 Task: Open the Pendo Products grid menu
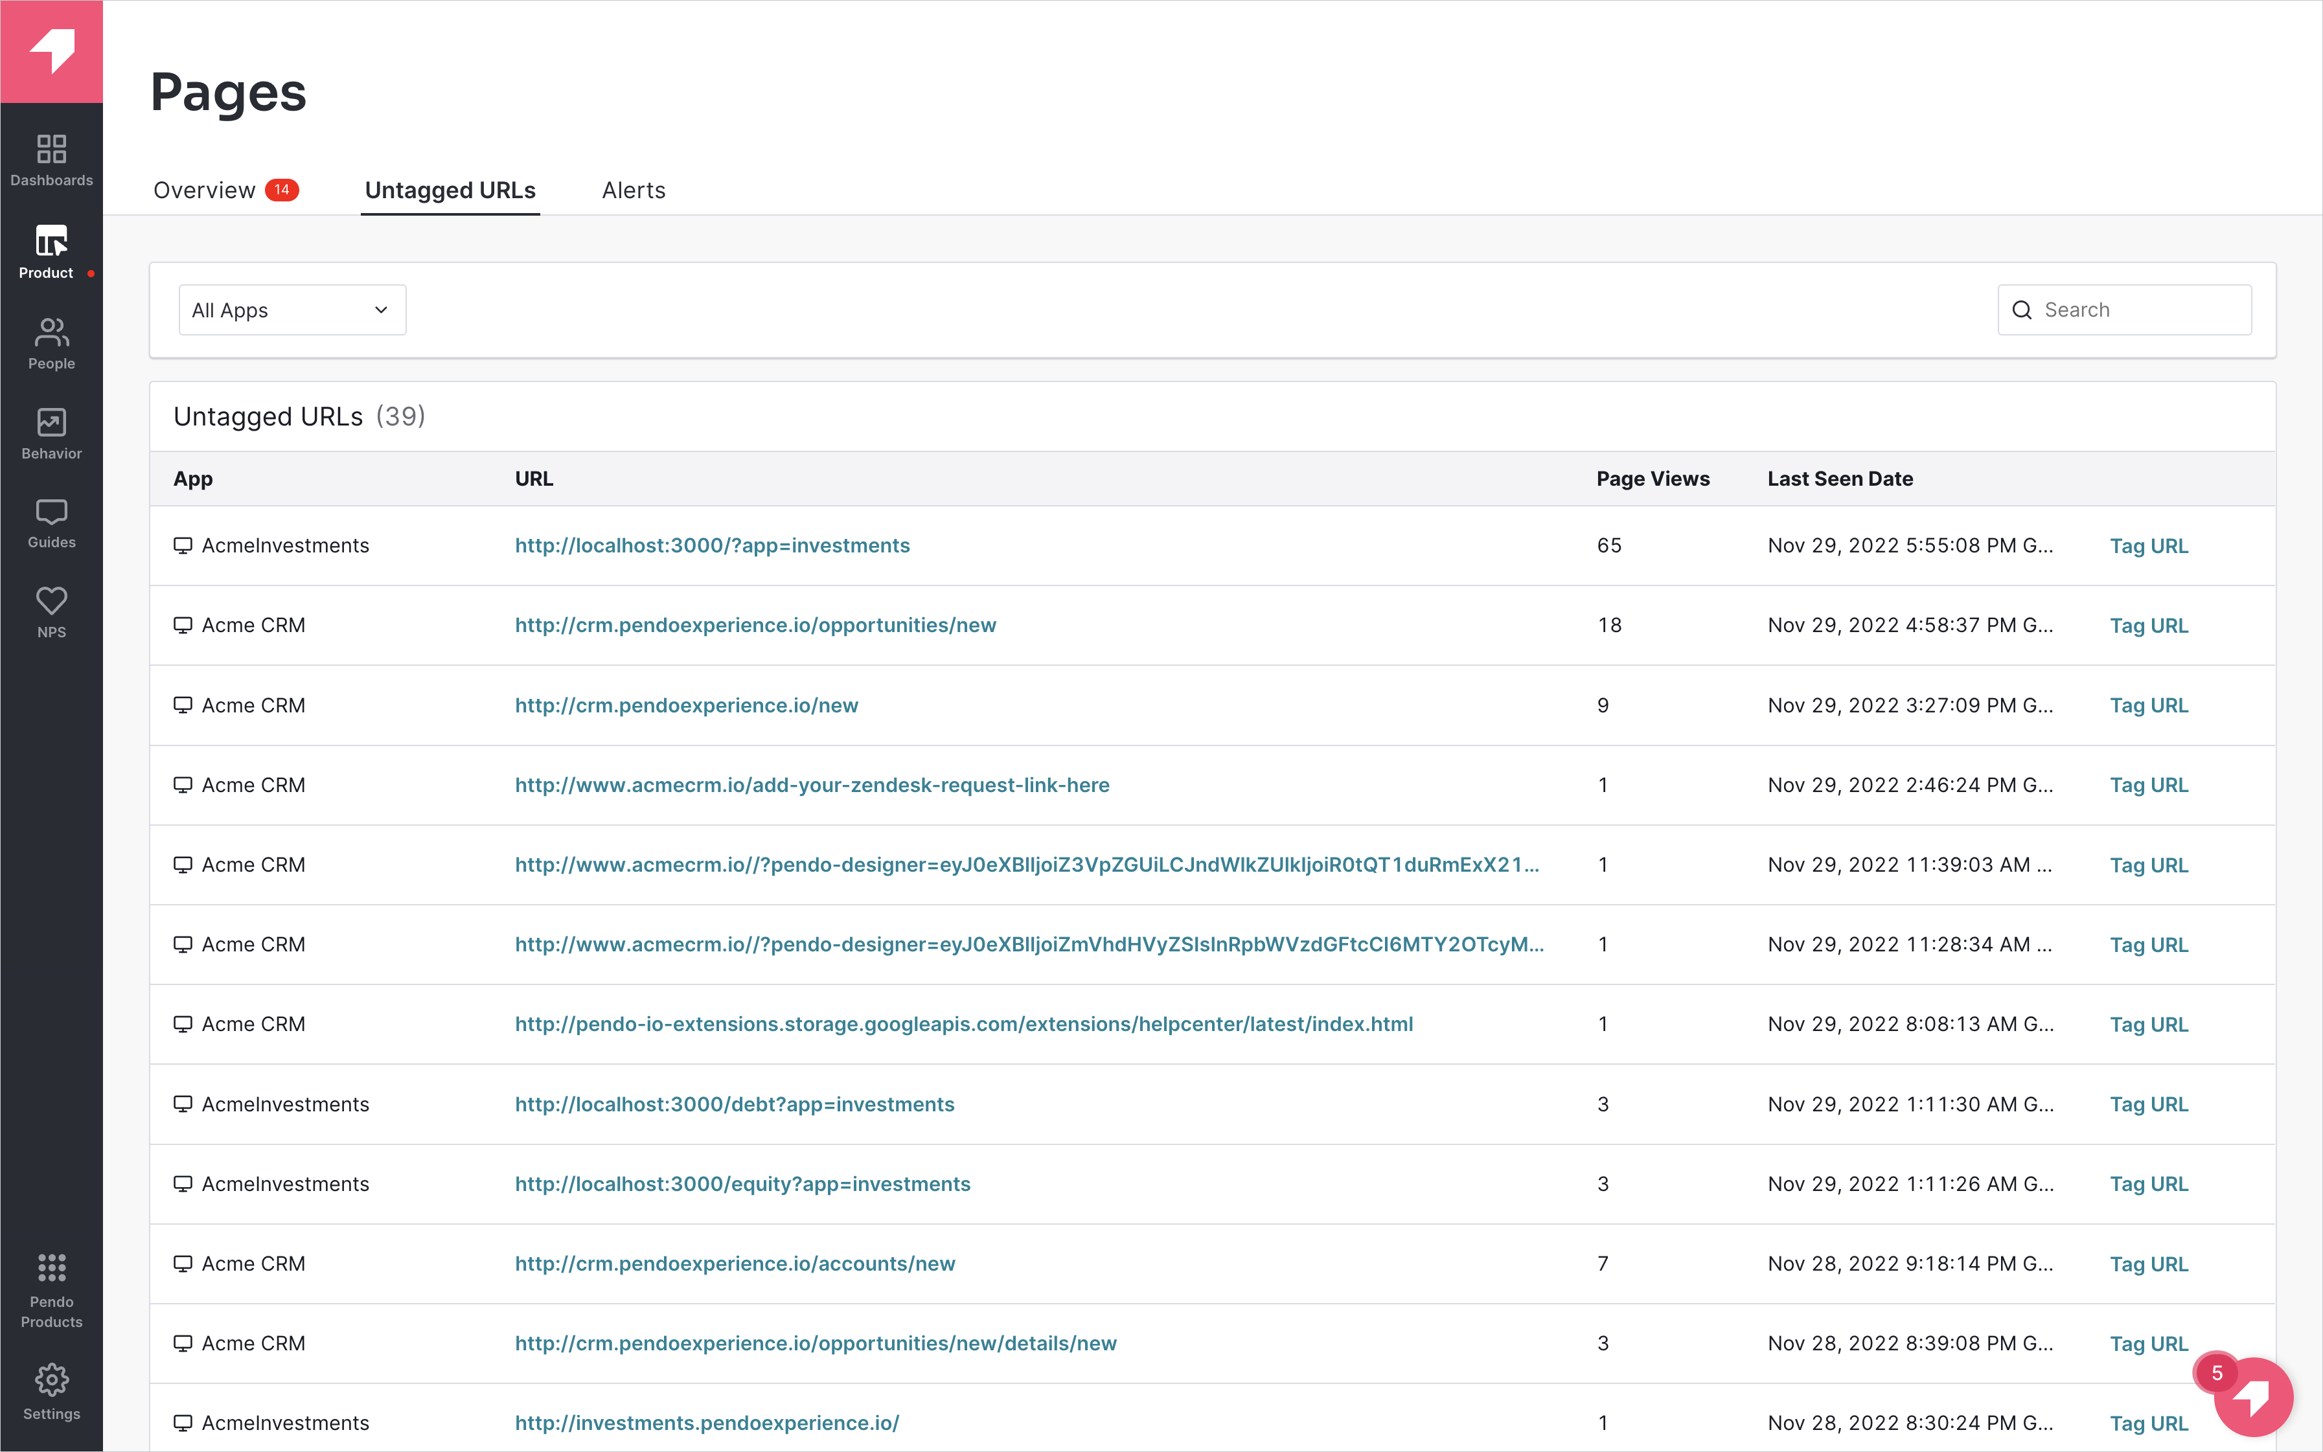tap(51, 1289)
